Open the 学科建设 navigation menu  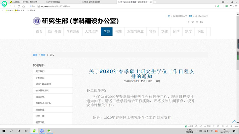click(73, 32)
